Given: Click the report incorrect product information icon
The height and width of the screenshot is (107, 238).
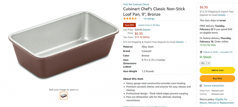Looking at the screenshot, I should 124,106.
